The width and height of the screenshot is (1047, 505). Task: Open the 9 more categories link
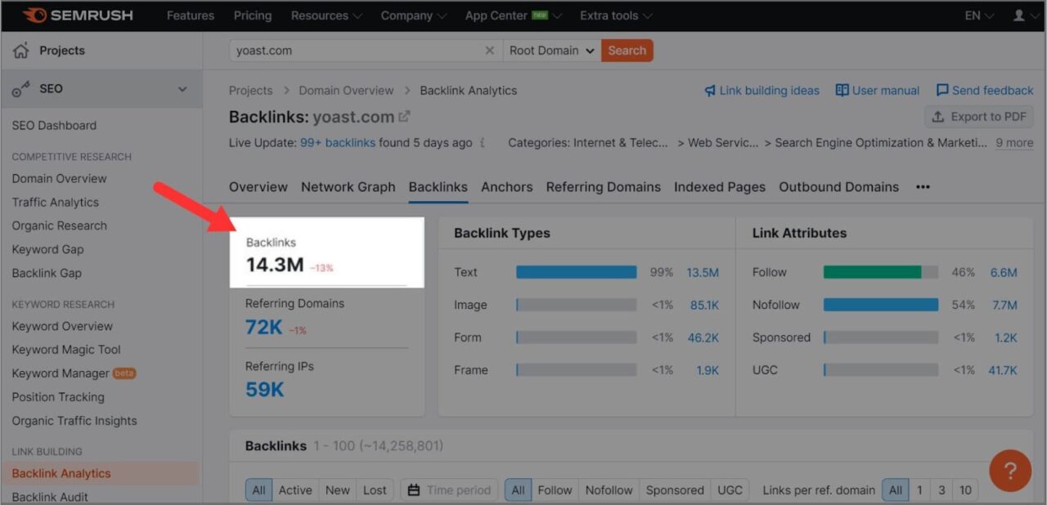tap(1014, 142)
